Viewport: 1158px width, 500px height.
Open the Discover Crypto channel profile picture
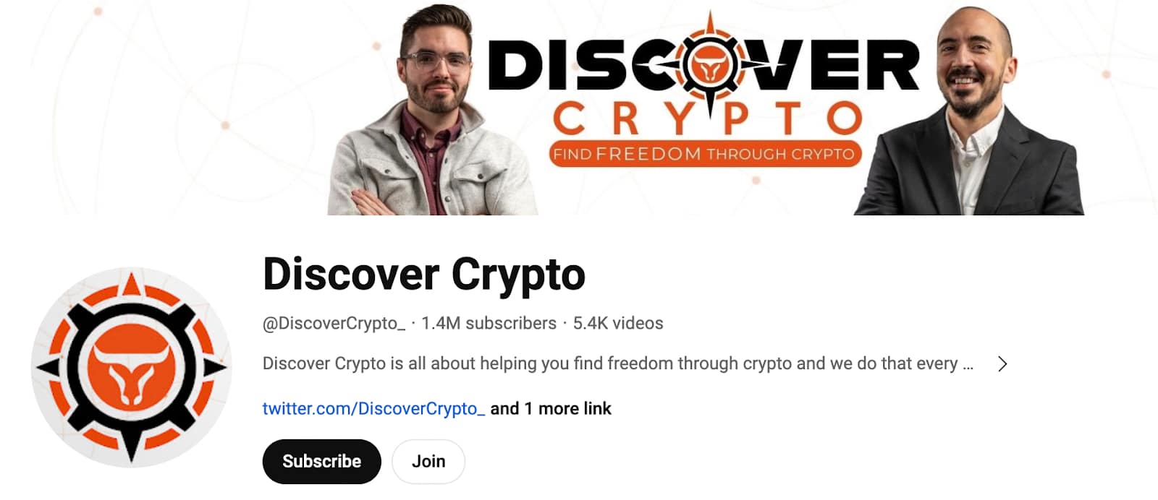tap(131, 367)
